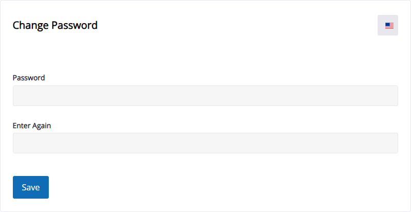The image size is (411, 212).
Task: Click the word Save on the button
Action: click(x=31, y=187)
